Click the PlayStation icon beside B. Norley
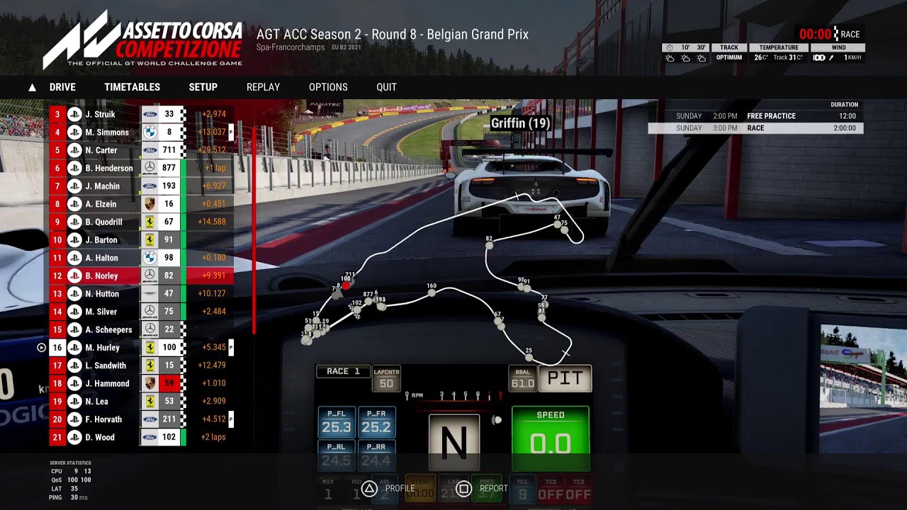907x510 pixels. click(x=74, y=276)
